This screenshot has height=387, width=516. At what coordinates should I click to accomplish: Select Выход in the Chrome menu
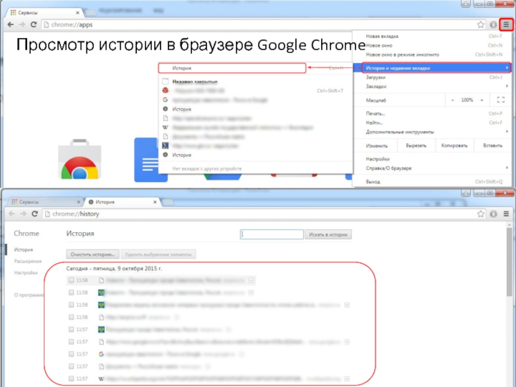[x=432, y=181]
